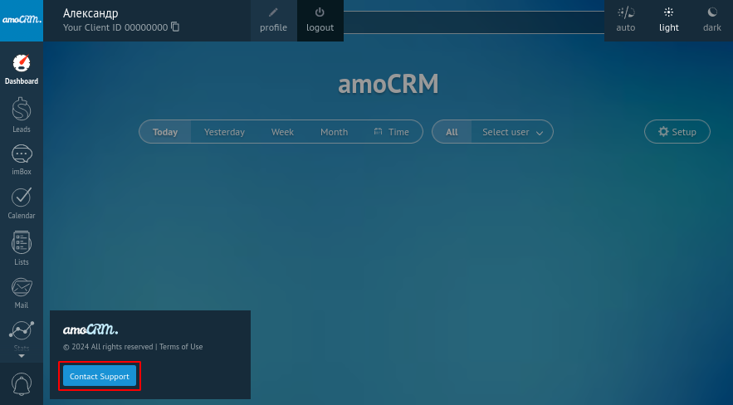Switch theme to light mode
Image resolution: width=733 pixels, height=405 pixels.
coord(668,21)
